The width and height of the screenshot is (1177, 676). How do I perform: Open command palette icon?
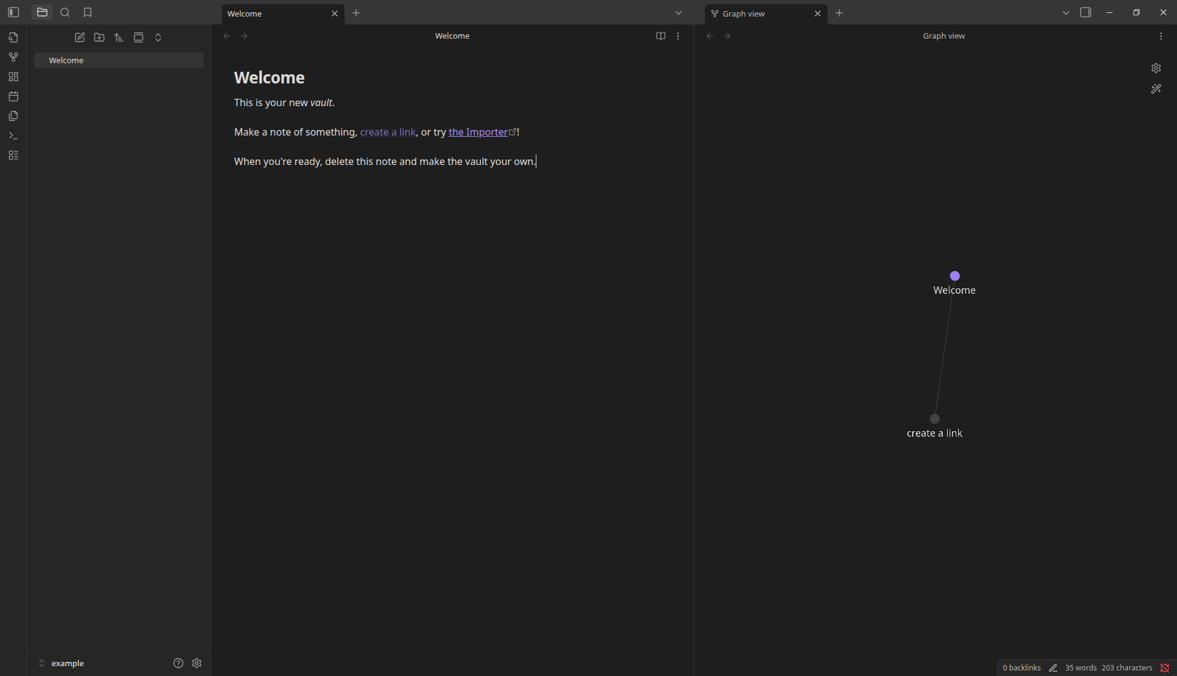click(13, 136)
